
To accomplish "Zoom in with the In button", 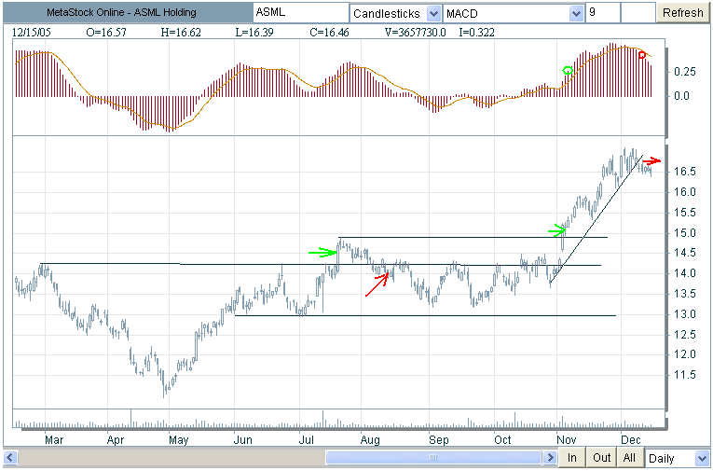I will (572, 457).
